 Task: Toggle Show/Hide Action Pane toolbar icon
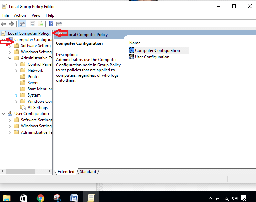59,24
